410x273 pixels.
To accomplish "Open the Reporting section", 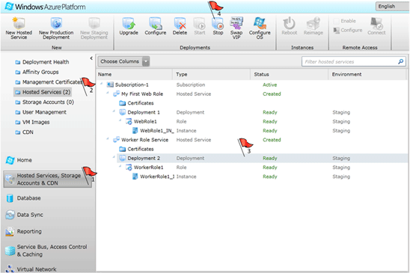I will [24, 231].
